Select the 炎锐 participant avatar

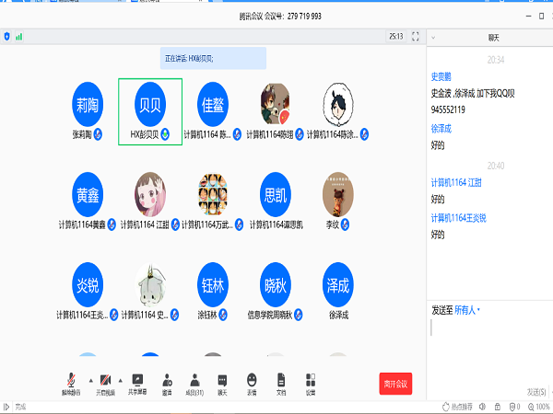click(x=88, y=284)
